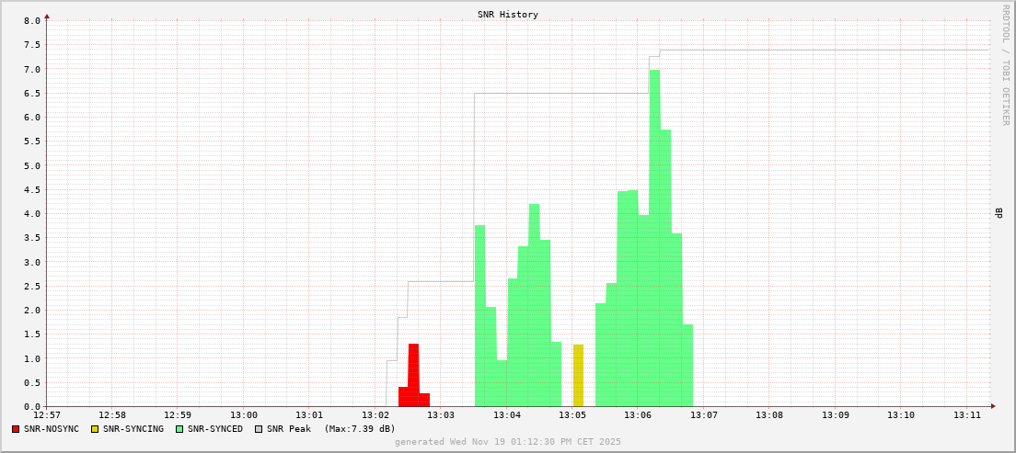Click the dB axis unit label
Image resolution: width=1016 pixels, height=453 pixels.
click(x=999, y=213)
